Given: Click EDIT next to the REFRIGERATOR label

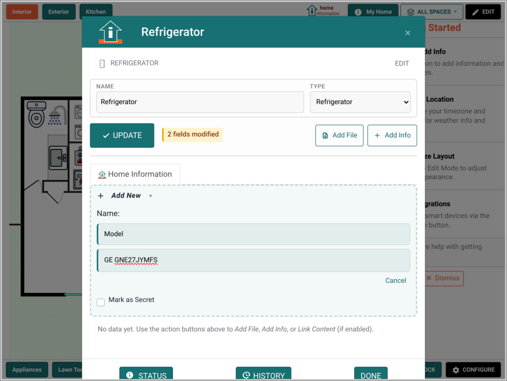Looking at the screenshot, I should pos(402,63).
